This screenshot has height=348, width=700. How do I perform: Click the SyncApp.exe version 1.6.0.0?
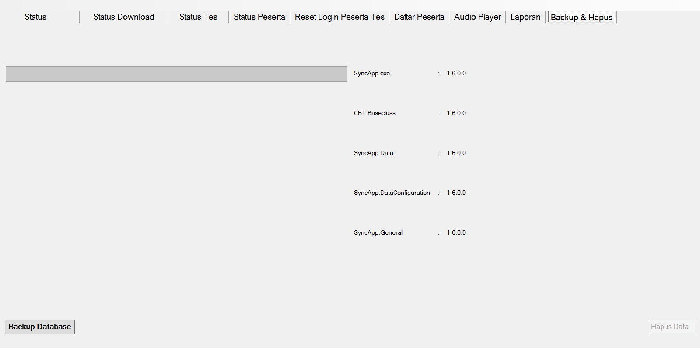pyautogui.click(x=456, y=74)
